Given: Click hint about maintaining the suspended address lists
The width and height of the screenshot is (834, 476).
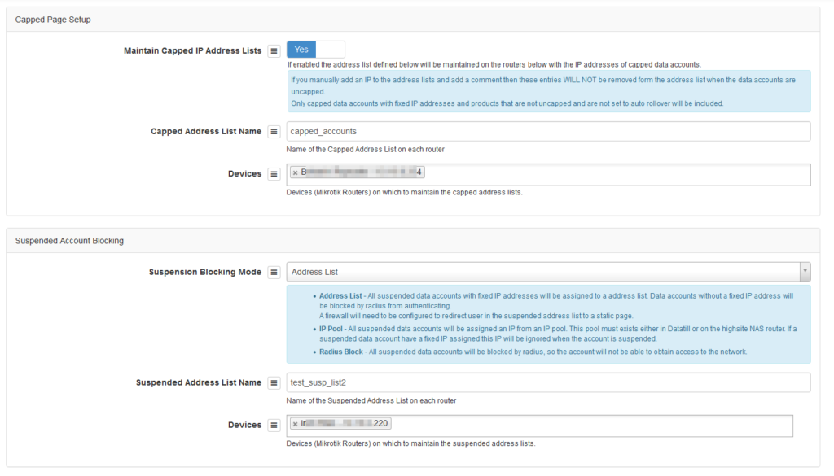Looking at the screenshot, I should coord(410,443).
